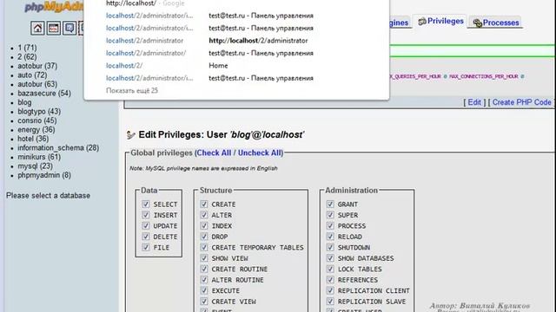Toggle CREATE TEMPORARY TABLES checkbox

[204, 247]
